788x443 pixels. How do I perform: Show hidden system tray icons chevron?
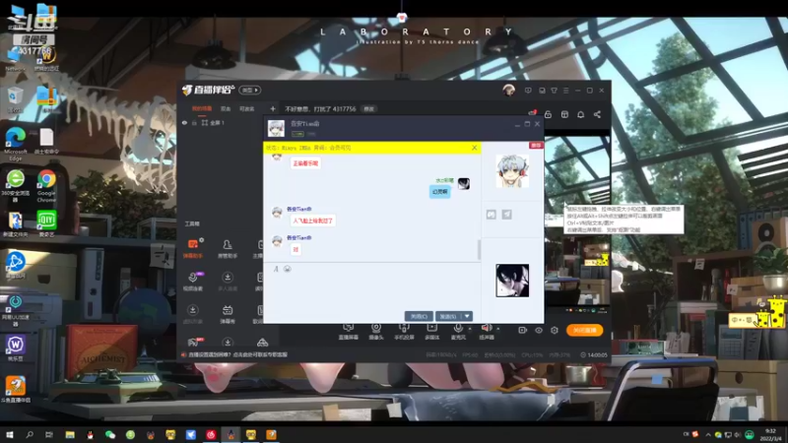pos(708,435)
